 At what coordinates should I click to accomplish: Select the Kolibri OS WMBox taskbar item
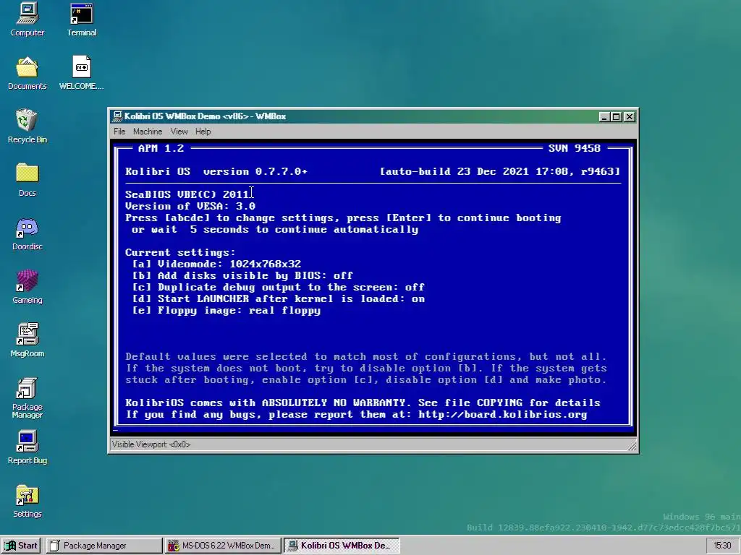[342, 545]
